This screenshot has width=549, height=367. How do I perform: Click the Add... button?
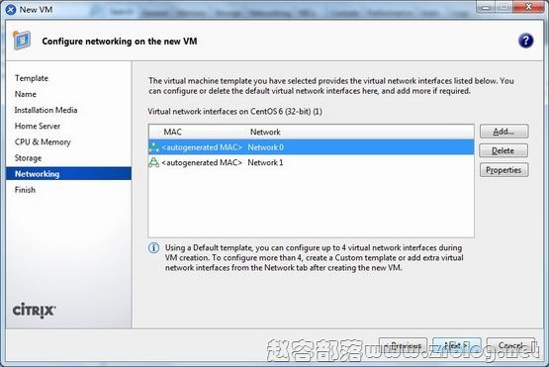pyautogui.click(x=503, y=132)
